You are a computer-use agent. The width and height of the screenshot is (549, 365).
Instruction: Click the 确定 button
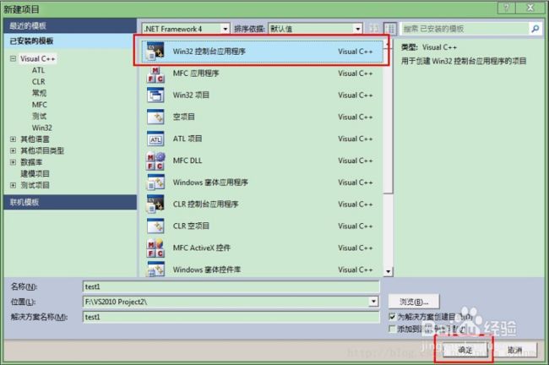pos(465,350)
